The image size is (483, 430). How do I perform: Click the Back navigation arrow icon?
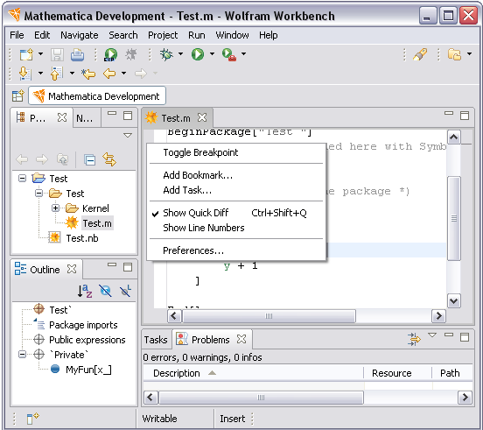tap(109, 74)
